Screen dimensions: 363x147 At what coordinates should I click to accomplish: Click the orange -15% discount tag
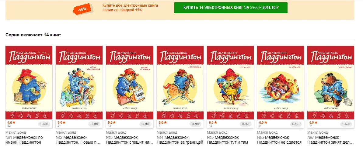point(83,9)
